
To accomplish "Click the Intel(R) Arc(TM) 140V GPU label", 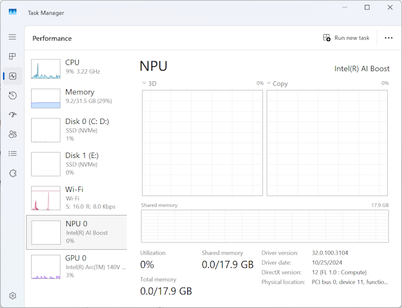I will click(x=96, y=267).
